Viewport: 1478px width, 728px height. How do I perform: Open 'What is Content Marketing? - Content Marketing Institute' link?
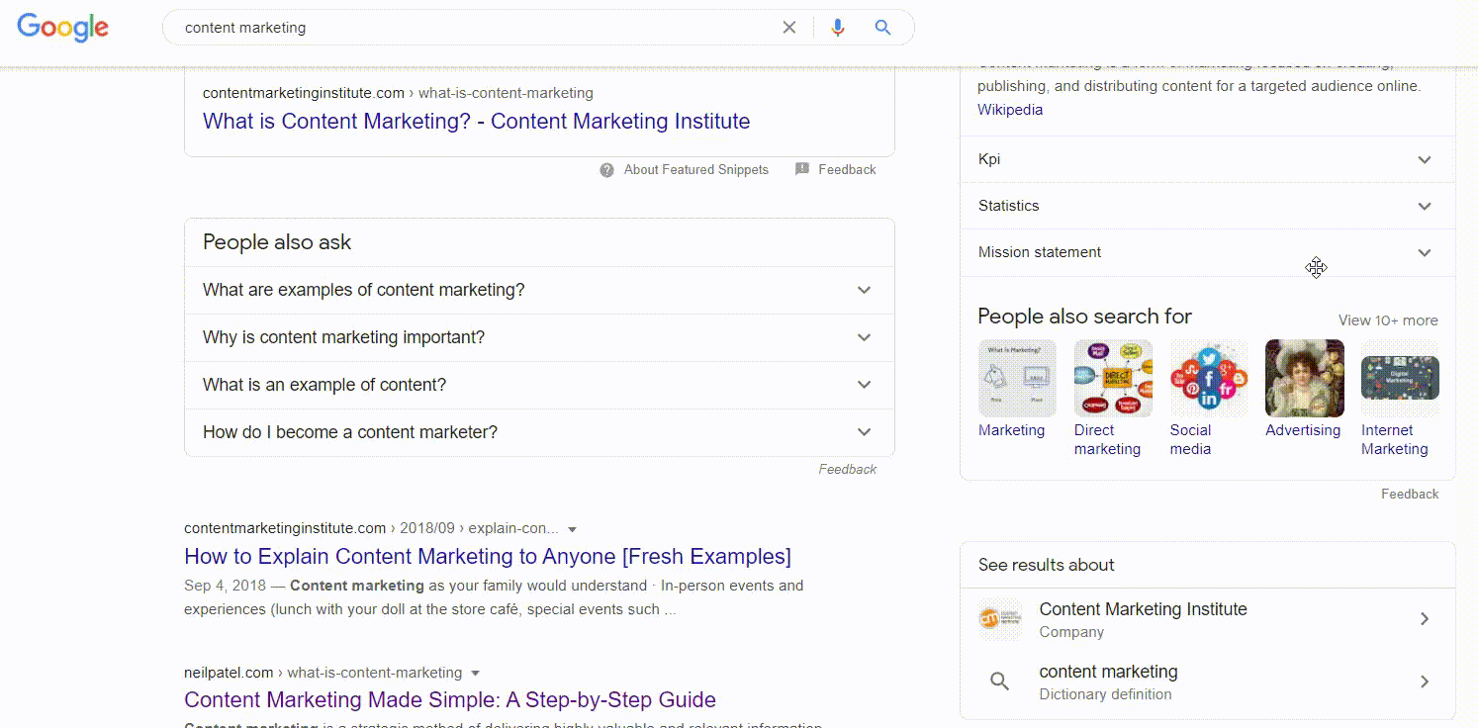(x=476, y=122)
